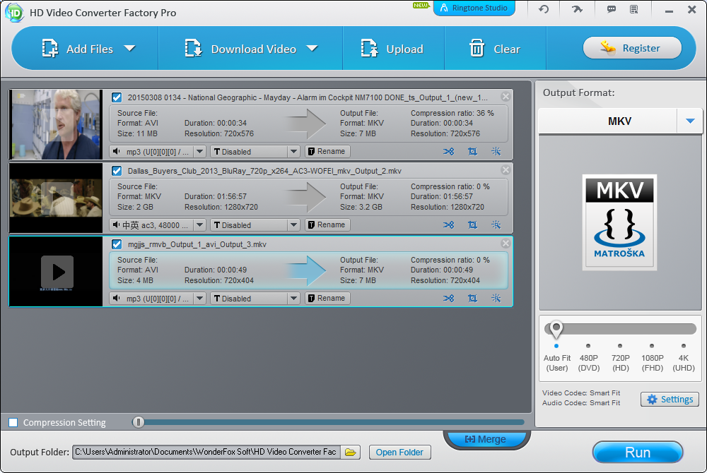Click the effects icon for mgjjs_rmvb video
Viewport: 707px width, 473px height.
tap(496, 299)
